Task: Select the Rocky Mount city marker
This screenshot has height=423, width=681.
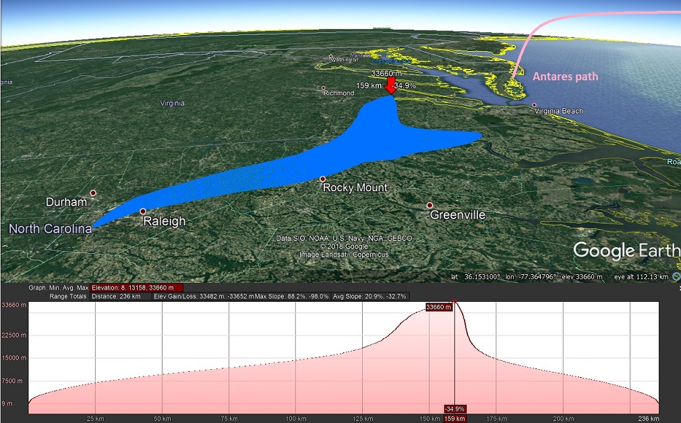Action: click(x=322, y=179)
